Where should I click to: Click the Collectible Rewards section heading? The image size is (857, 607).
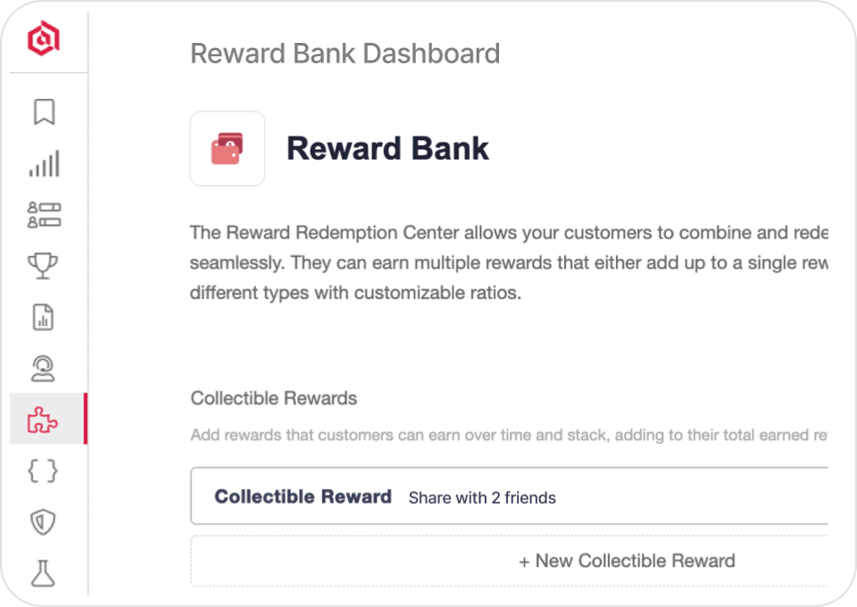[x=273, y=398]
